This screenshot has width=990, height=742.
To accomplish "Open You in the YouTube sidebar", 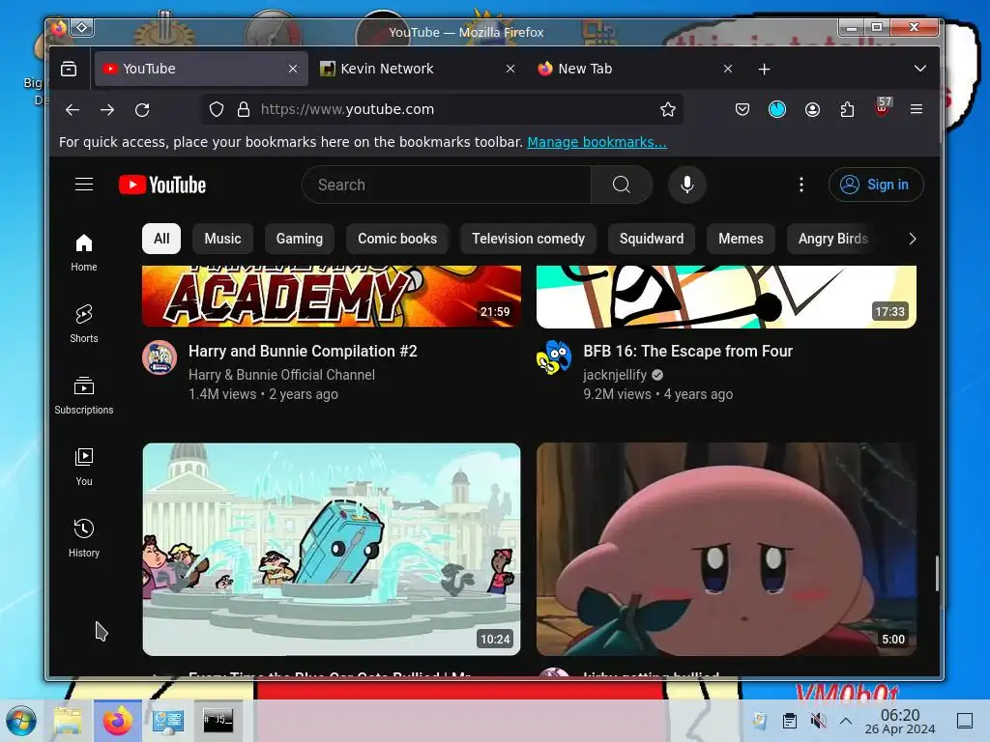I will coord(84,467).
